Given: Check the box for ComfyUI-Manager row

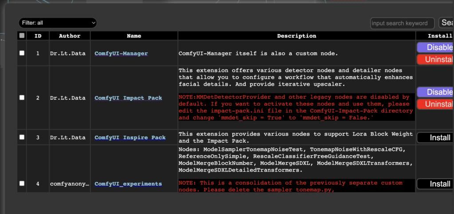Looking at the screenshot, I should tap(22, 53).
